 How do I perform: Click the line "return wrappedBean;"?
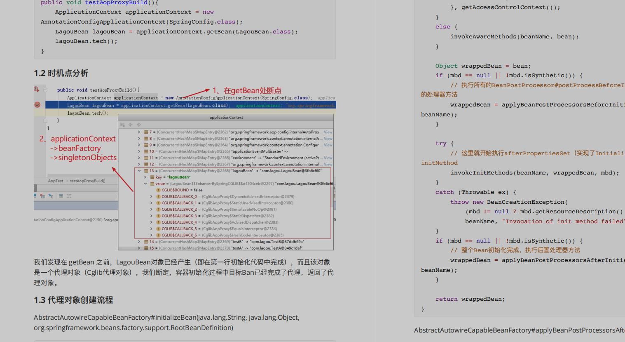(470, 299)
